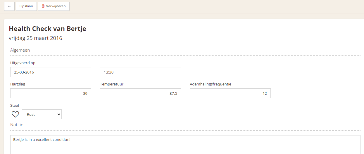Click the Uitgevoerd op label
Image resolution: width=364 pixels, height=154 pixels.
(x=23, y=63)
